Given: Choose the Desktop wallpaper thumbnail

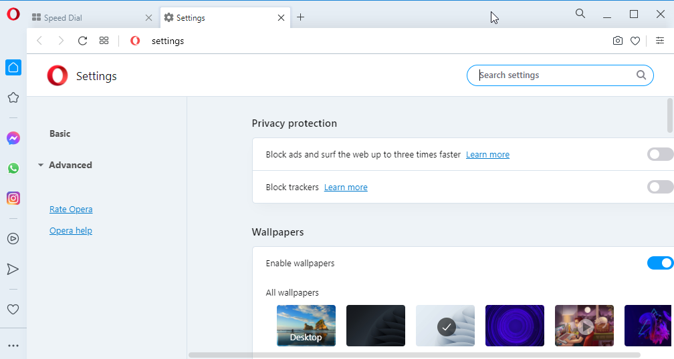Looking at the screenshot, I should 306,326.
